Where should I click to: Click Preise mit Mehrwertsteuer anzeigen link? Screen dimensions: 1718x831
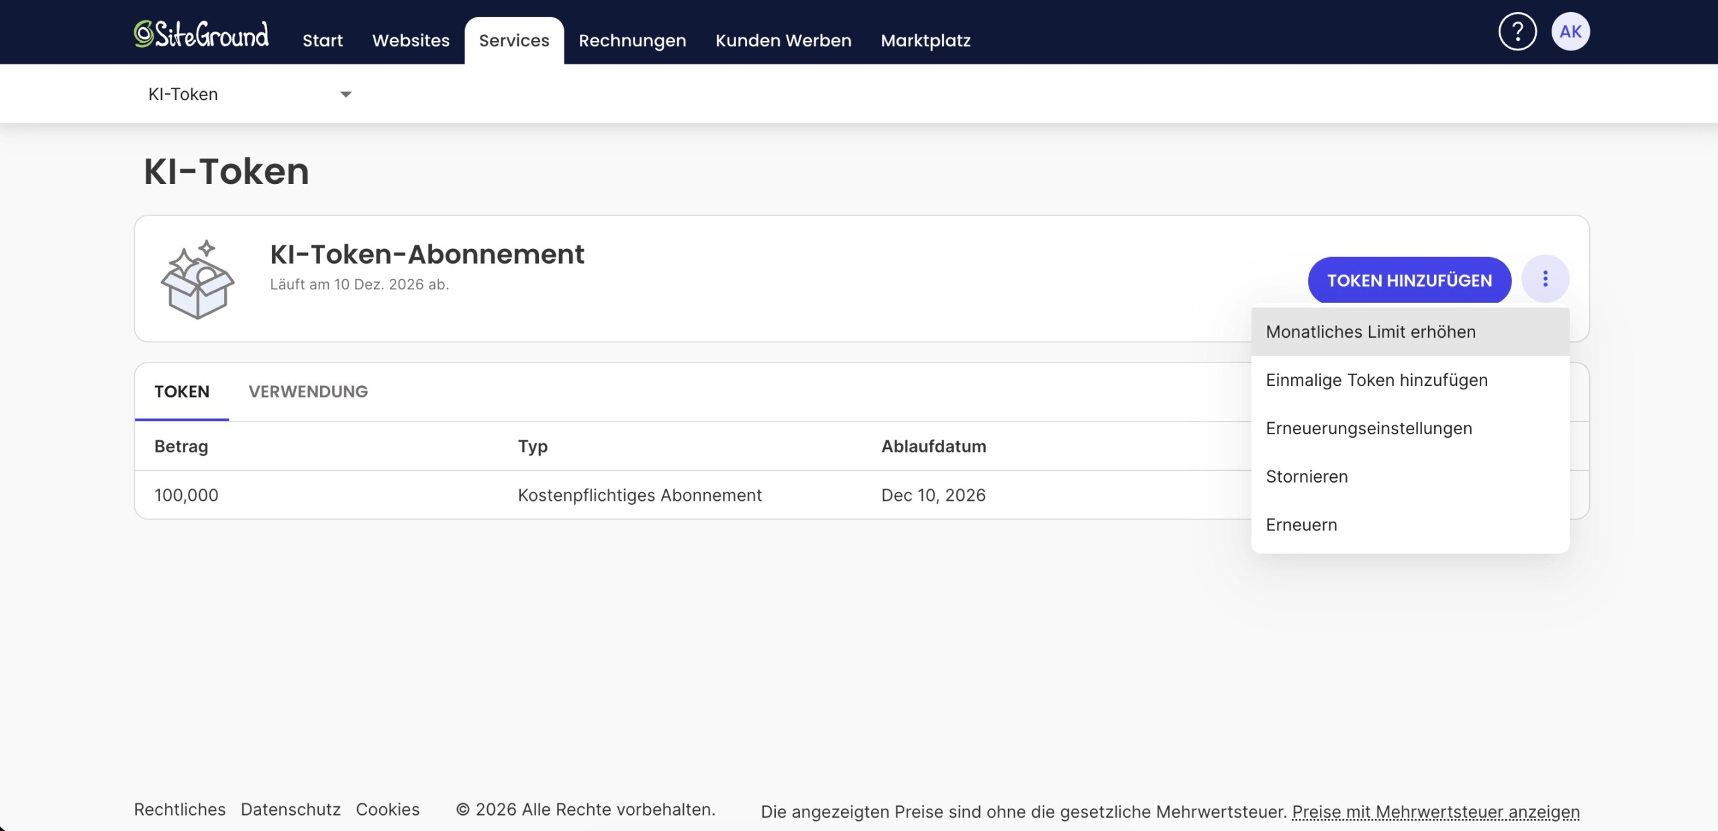tap(1435, 812)
